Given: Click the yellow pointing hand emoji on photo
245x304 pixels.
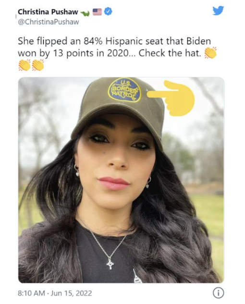Looking at the screenshot, I should pos(171,98).
